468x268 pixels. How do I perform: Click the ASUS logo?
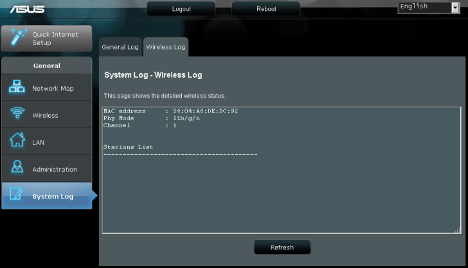coord(27,9)
